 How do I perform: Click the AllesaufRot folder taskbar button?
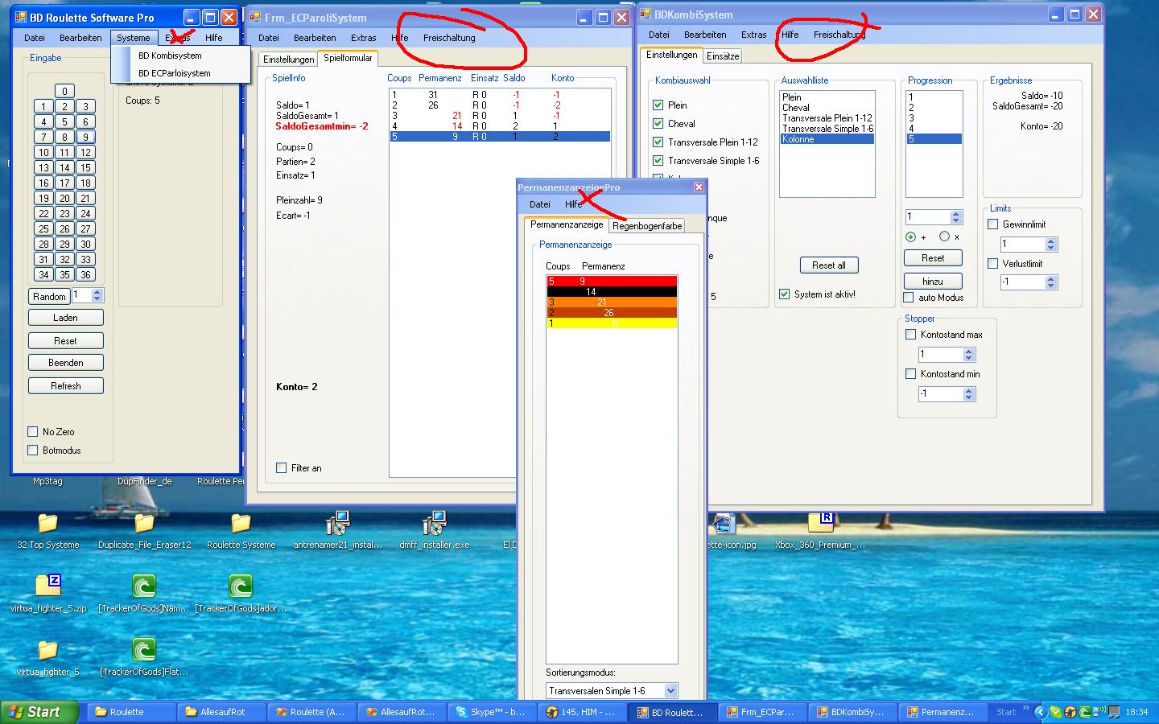[221, 712]
